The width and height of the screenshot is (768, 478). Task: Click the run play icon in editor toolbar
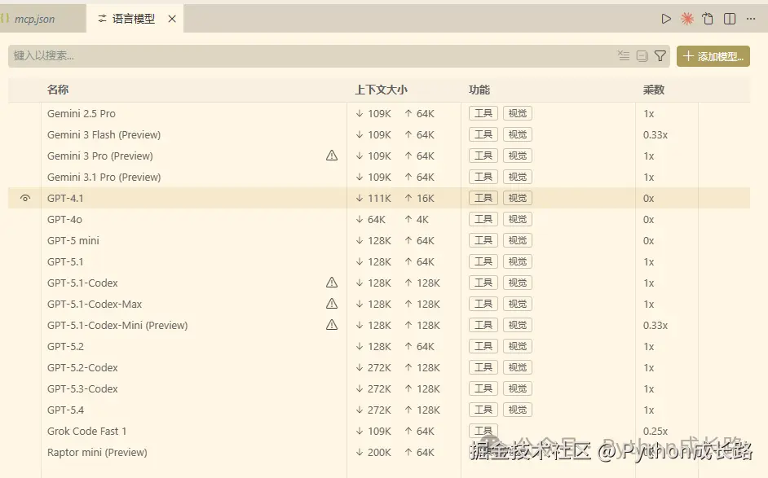[666, 19]
